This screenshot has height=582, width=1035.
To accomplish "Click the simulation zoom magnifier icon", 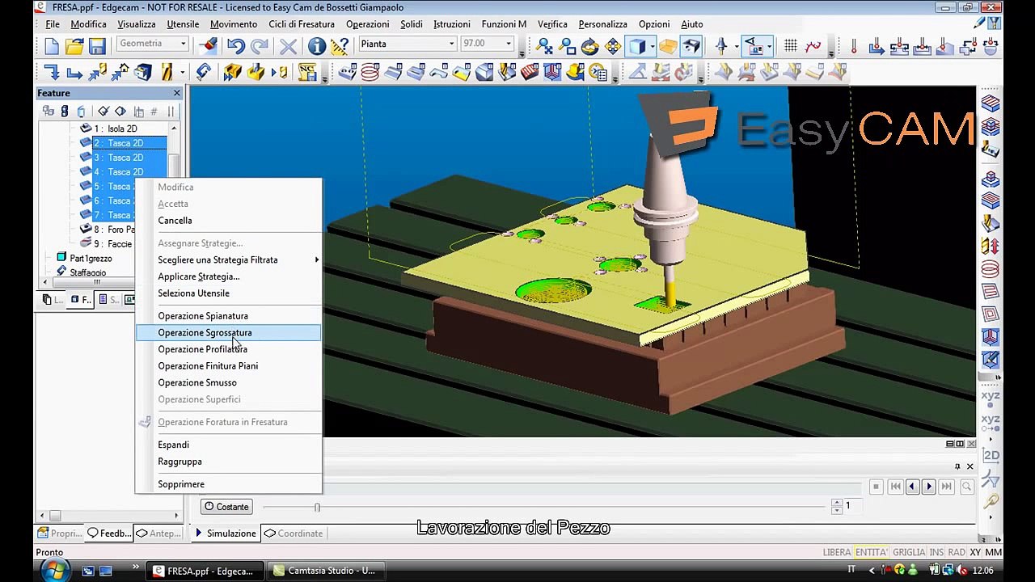I will pyautogui.click(x=966, y=487).
